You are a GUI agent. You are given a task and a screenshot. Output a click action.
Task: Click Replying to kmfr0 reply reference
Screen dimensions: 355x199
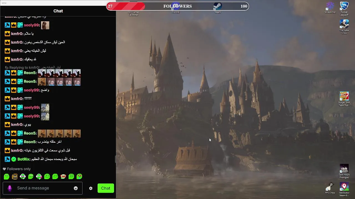(33, 67)
